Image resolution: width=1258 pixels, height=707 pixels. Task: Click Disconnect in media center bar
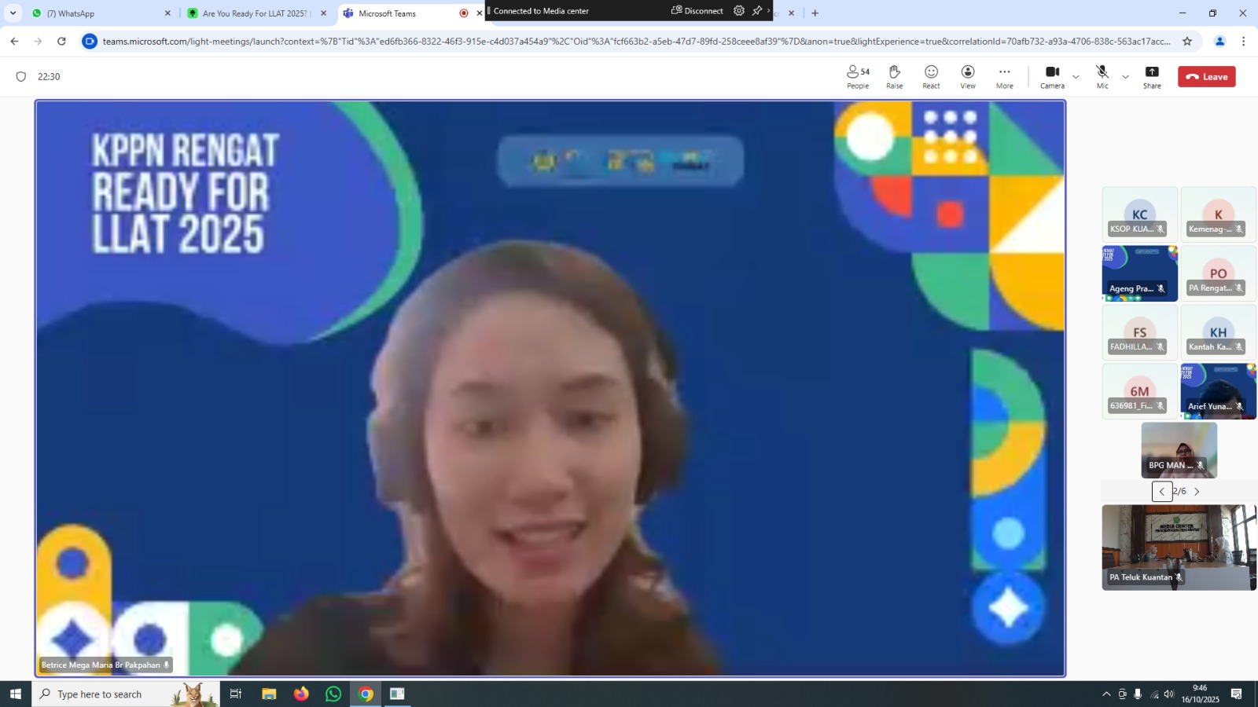coord(697,11)
